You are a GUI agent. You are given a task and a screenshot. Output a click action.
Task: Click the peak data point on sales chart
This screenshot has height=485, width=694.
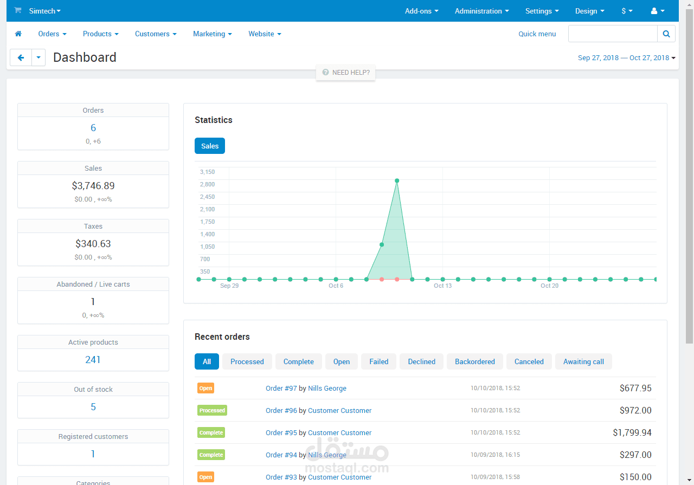coord(397,180)
